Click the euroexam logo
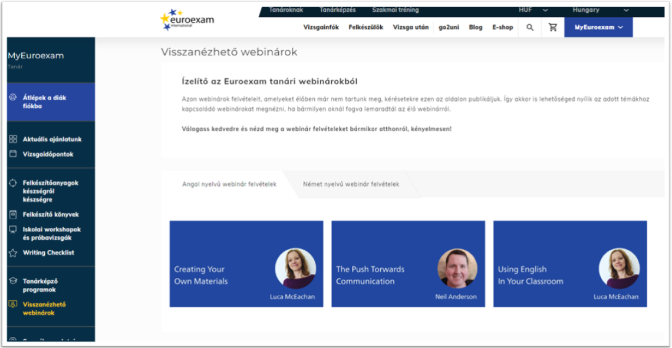Screen dimensions: 672x348 pos(187,19)
